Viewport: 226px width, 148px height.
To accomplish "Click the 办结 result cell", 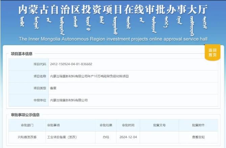I will coord(106,137).
